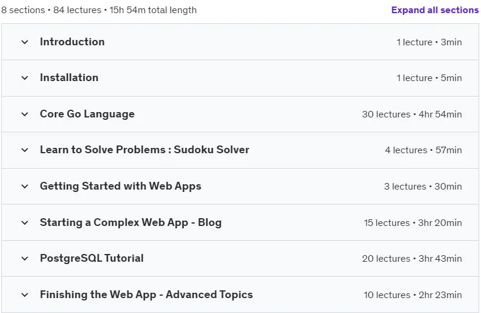
Task: Select the Installation section title
Action: pyautogui.click(x=69, y=78)
